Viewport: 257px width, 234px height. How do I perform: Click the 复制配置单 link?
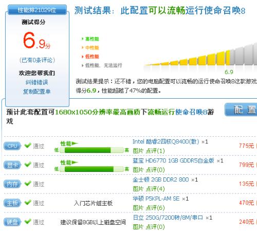pos(37,92)
